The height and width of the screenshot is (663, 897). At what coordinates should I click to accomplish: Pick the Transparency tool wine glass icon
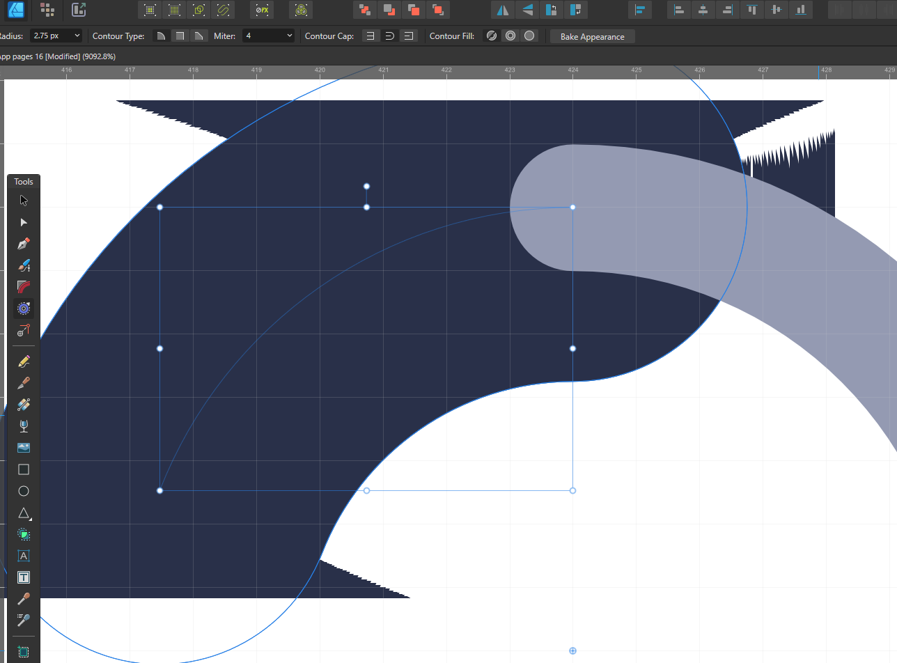pyautogui.click(x=24, y=426)
